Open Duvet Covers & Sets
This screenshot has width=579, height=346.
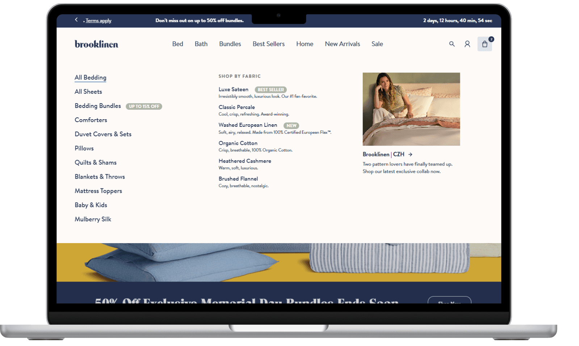pos(103,134)
